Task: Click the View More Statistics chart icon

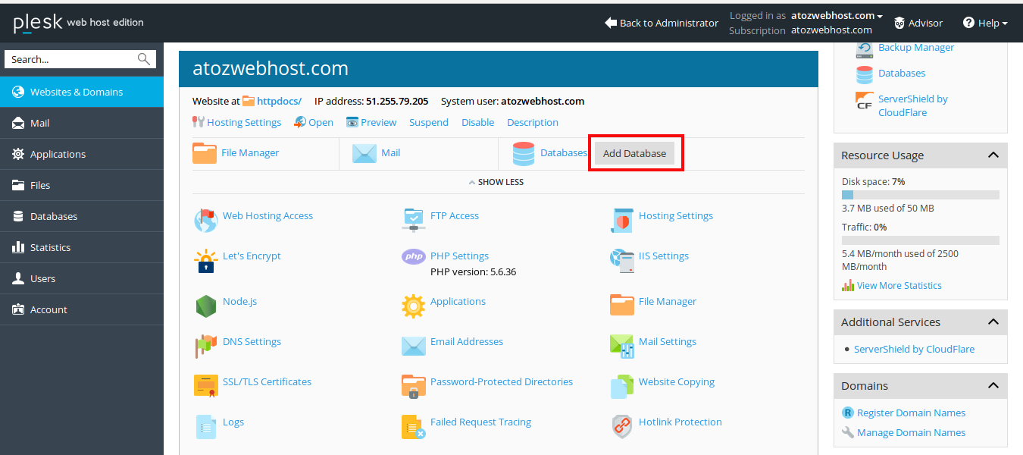Action: tap(848, 285)
